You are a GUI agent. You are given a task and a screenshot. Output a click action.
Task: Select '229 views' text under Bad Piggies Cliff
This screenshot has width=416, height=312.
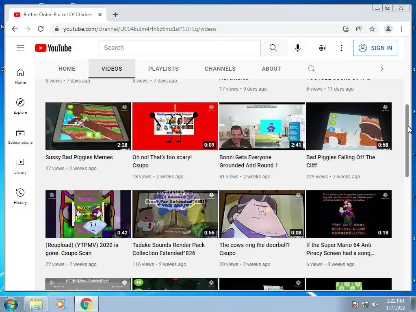coord(317,176)
